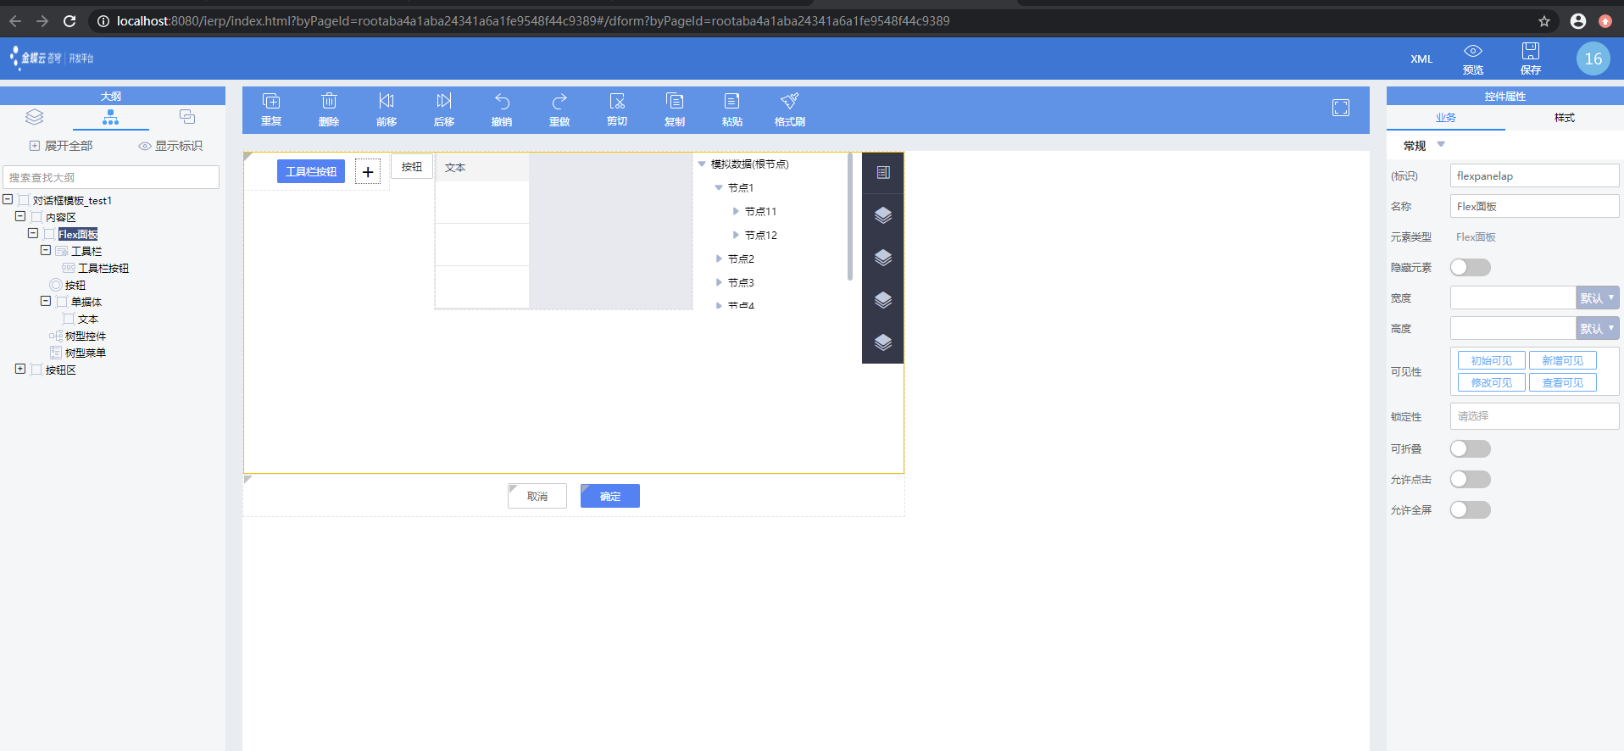Viewport: 1624px width, 751px height.
Task: Open Preview (预览) with eye icon
Action: (x=1472, y=52)
